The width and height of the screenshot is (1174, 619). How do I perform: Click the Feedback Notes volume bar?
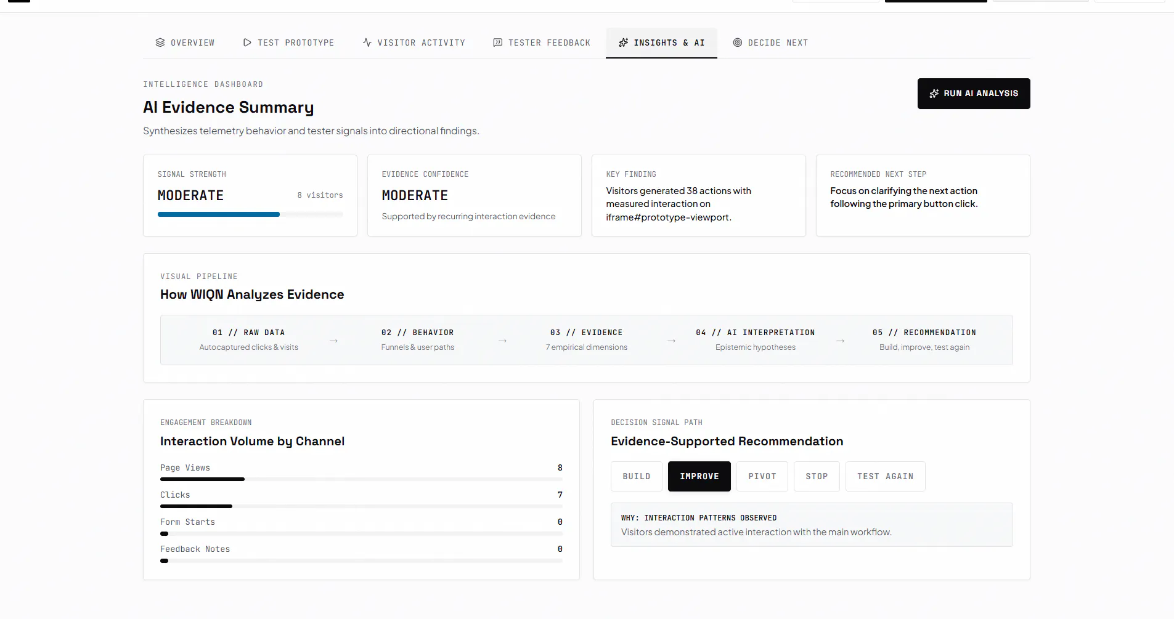361,560
